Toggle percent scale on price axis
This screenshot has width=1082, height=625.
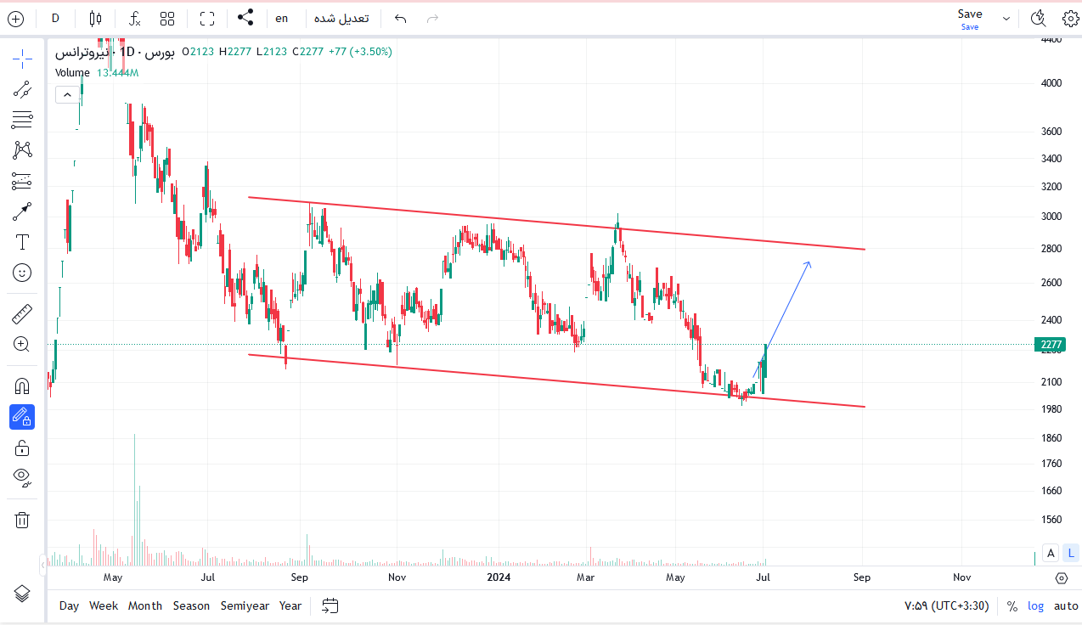pyautogui.click(x=1012, y=606)
